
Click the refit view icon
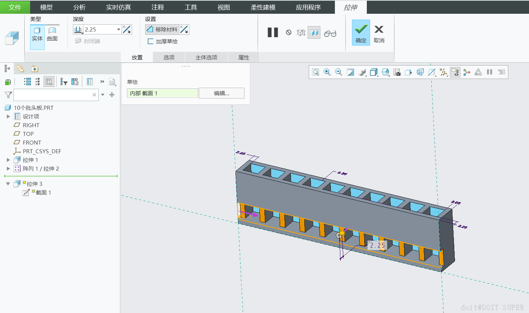(316, 72)
